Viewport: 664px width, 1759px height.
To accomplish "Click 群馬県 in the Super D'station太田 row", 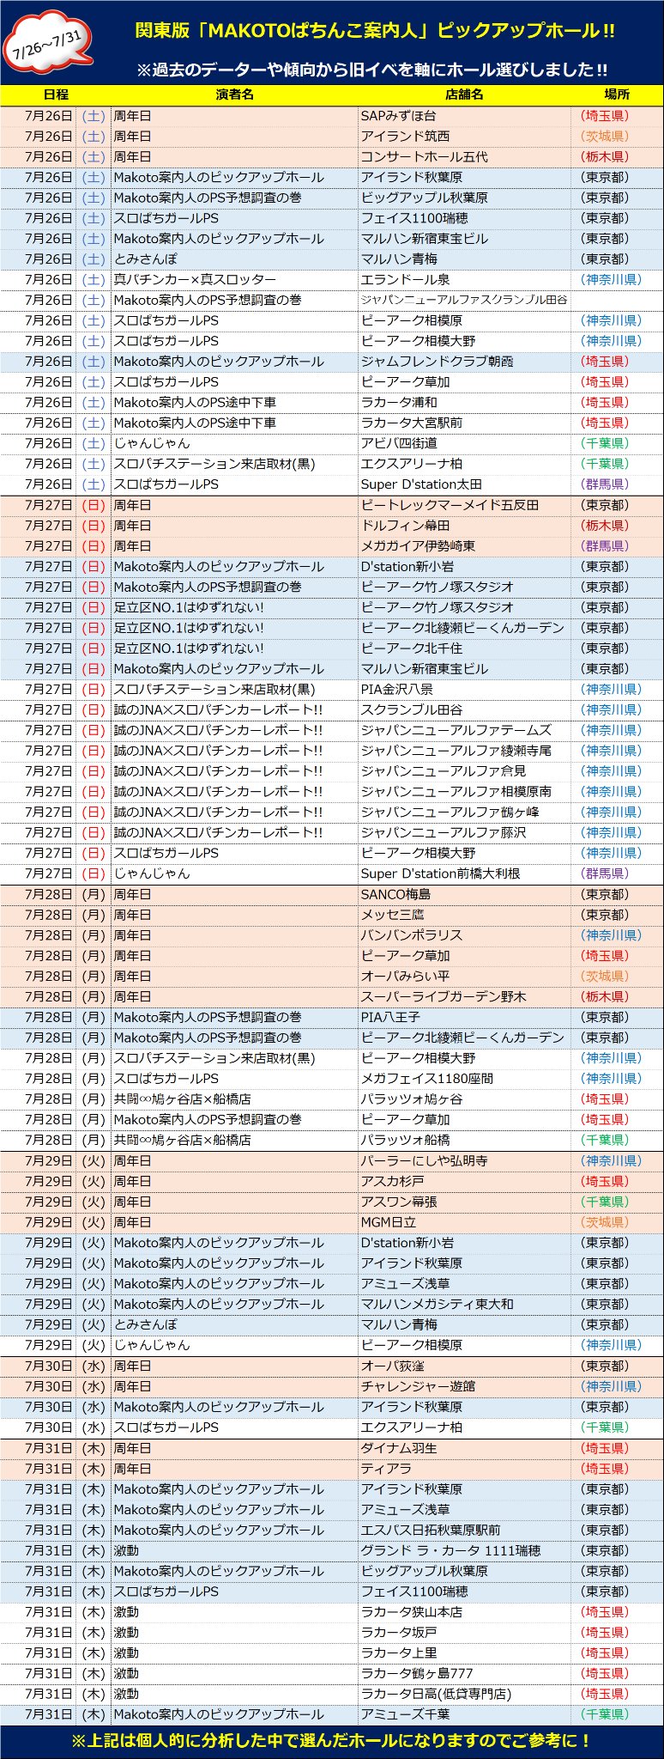I will (x=605, y=484).
